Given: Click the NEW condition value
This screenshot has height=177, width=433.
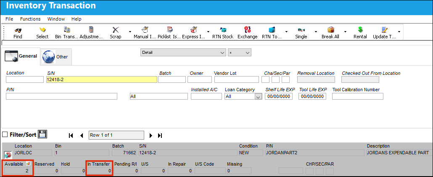Looking at the screenshot, I should click(251, 153).
